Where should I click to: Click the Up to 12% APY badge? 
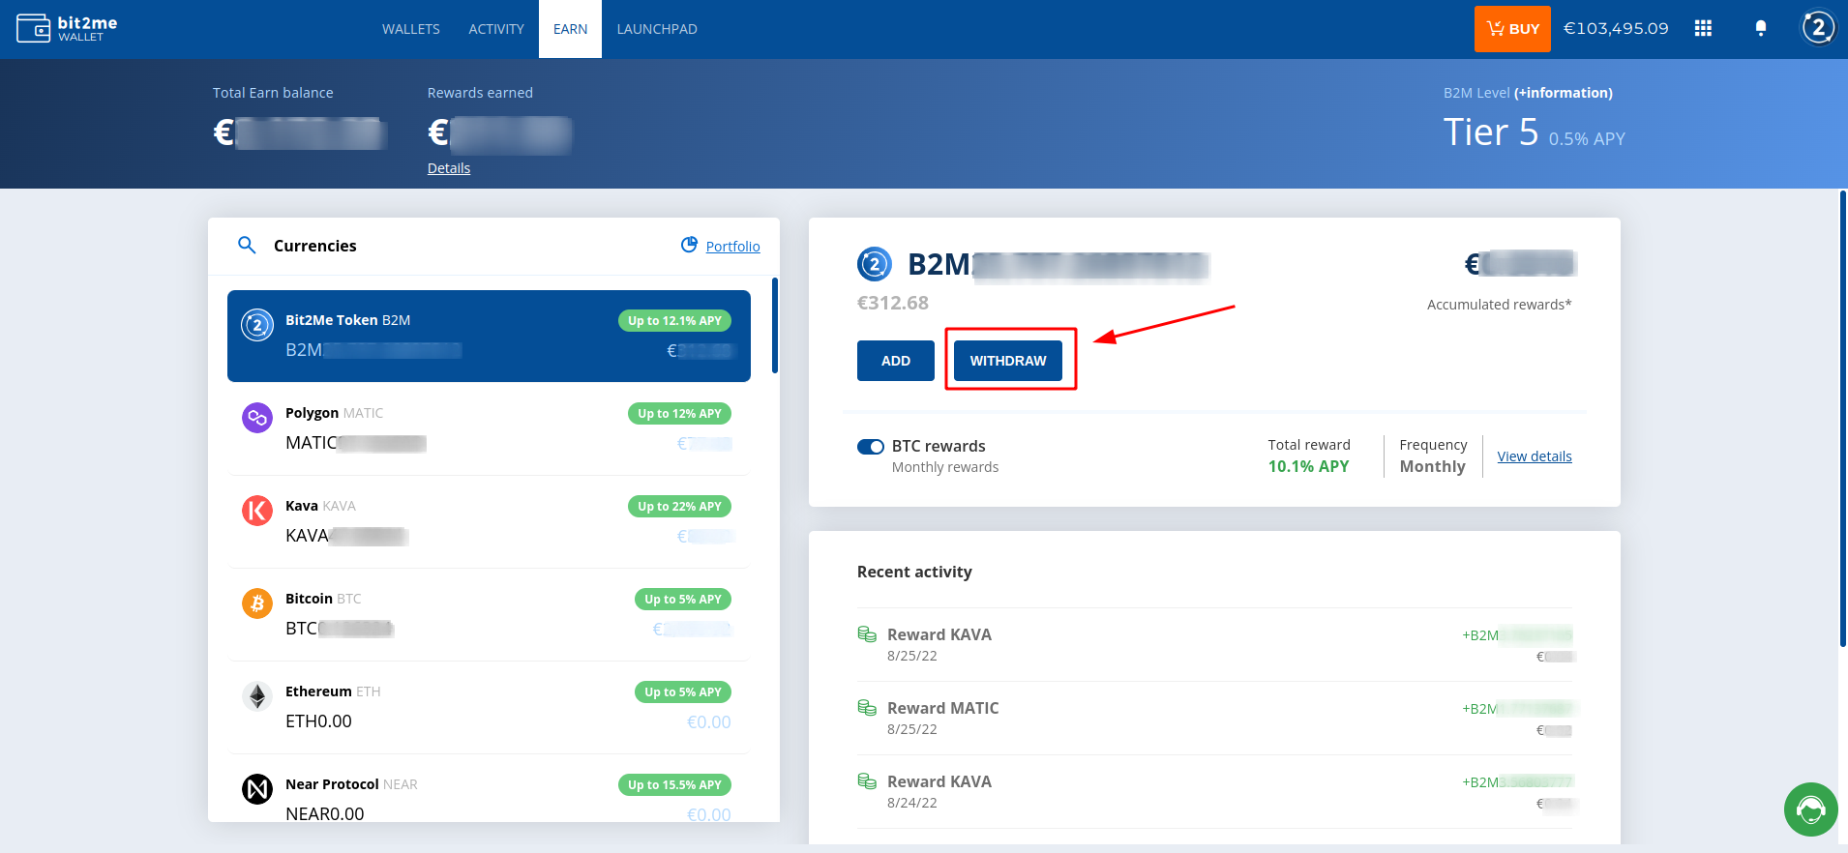pos(679,414)
